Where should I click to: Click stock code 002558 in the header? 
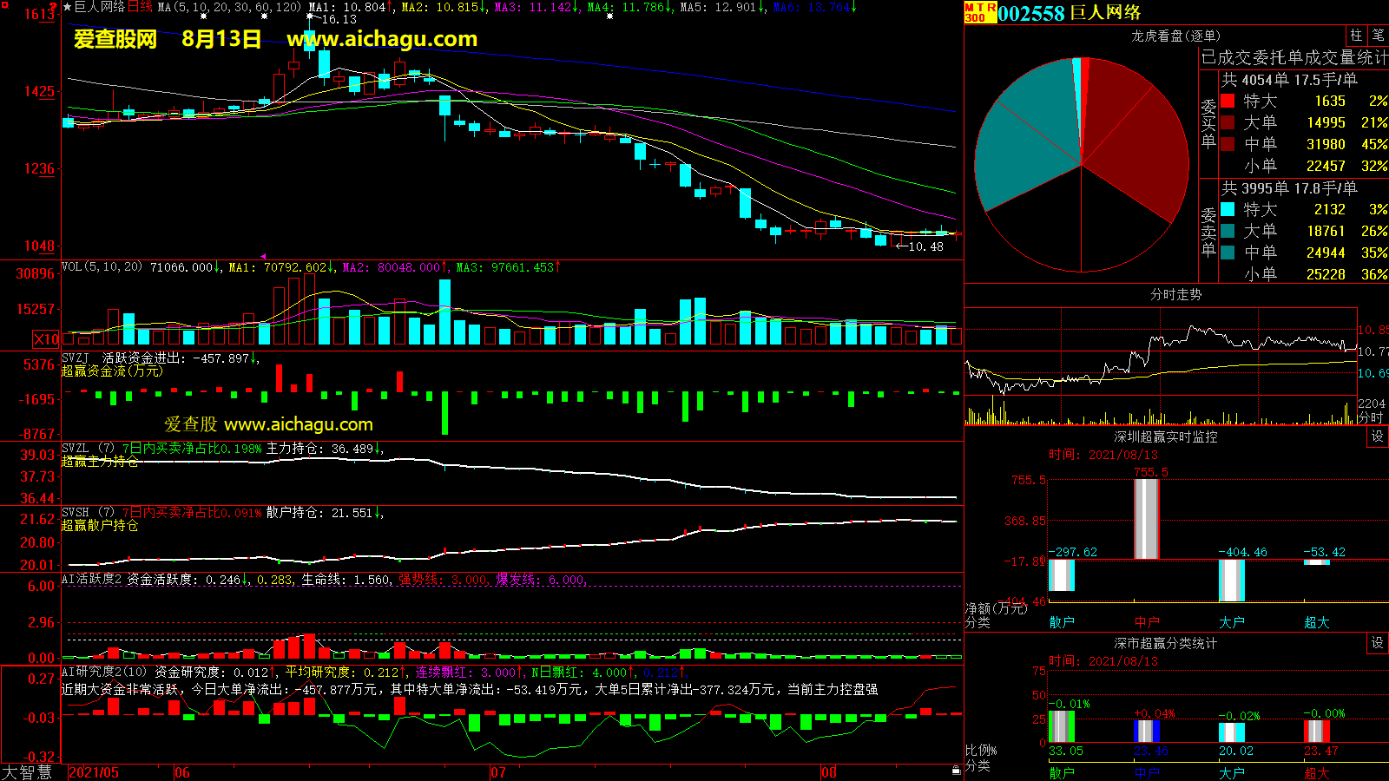coord(1030,13)
